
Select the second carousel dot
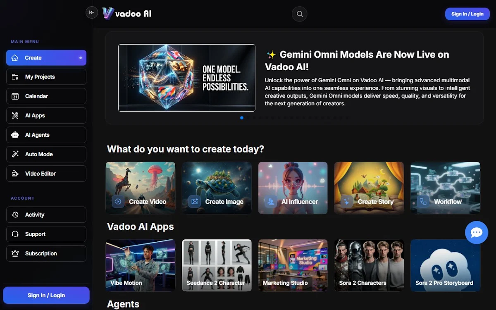pos(248,118)
